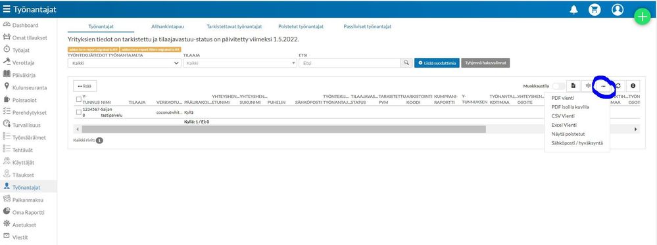Click the Lisää suodattimia button

[437, 63]
